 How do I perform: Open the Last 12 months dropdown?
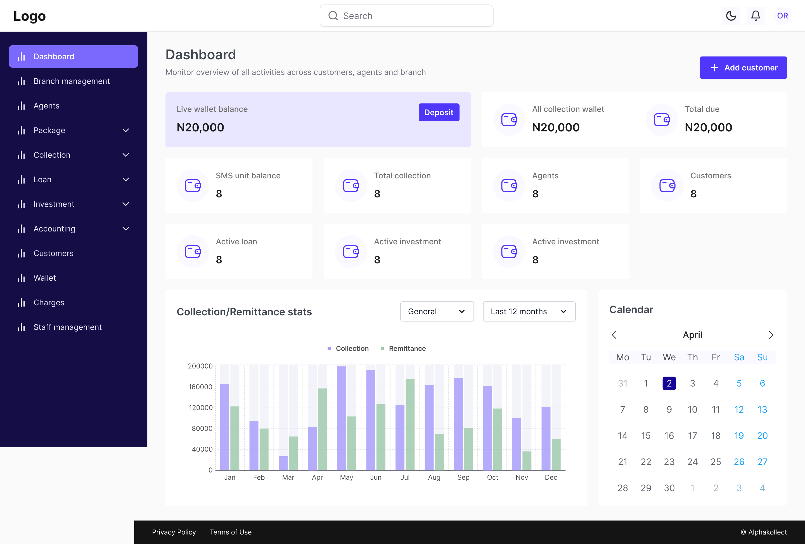(529, 311)
